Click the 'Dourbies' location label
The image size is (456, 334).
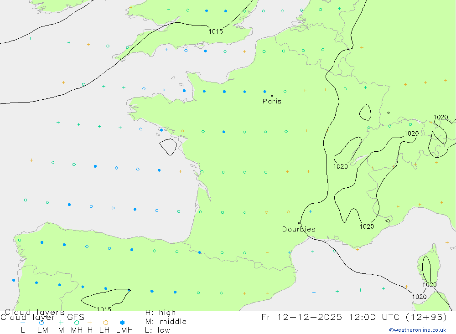click(299, 229)
